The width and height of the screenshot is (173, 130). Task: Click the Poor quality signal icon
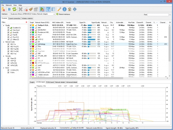click(11, 37)
